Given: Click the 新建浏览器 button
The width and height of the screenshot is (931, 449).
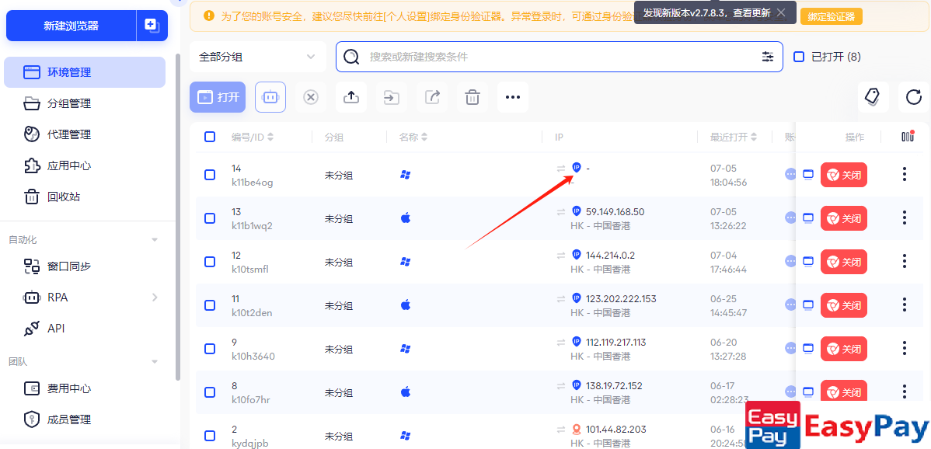Looking at the screenshot, I should (71, 26).
